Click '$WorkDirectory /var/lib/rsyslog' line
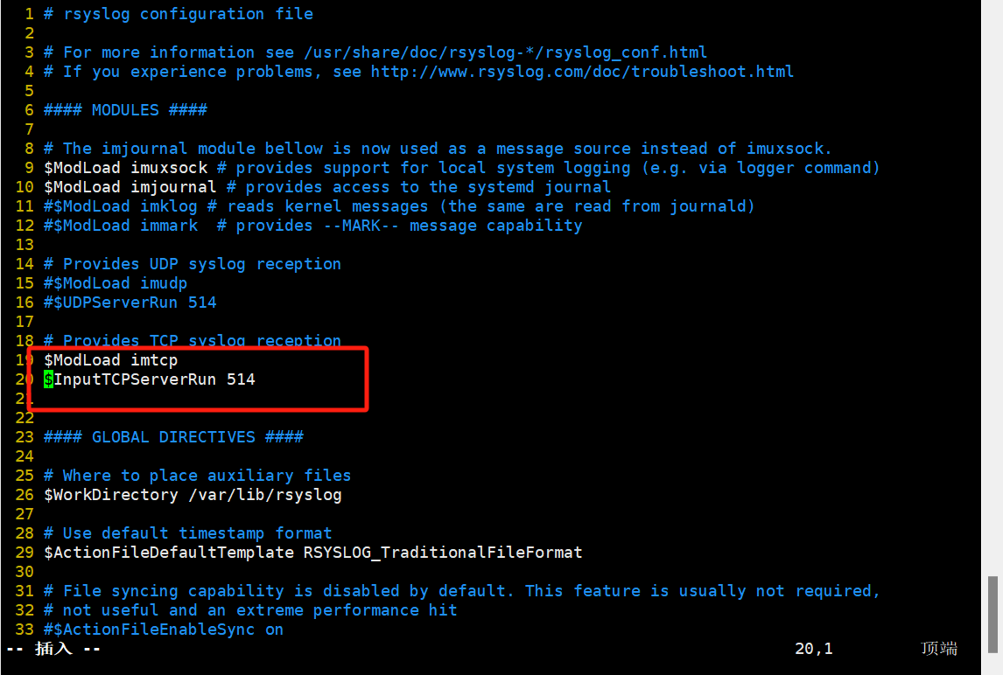The height and width of the screenshot is (675, 1003). pos(193,495)
